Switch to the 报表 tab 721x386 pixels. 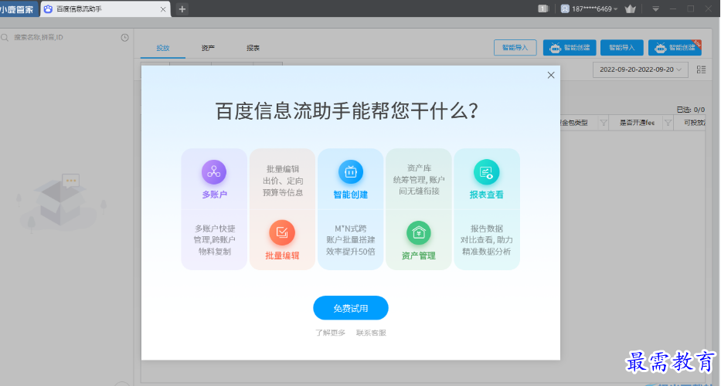253,48
